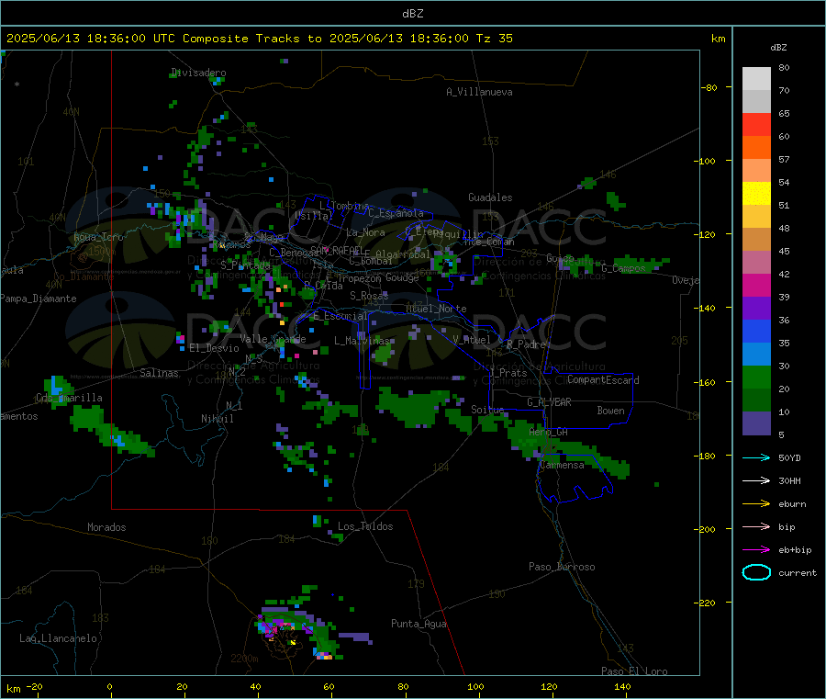Image resolution: width=826 pixels, height=699 pixels.
Task: Click the 'current' legend label
Action: 798,573
